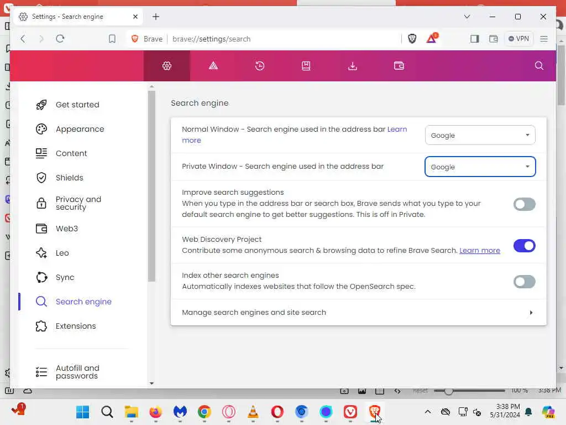Image resolution: width=566 pixels, height=425 pixels.
Task: Close the Settings - Search engine tab
Action: (x=135, y=17)
